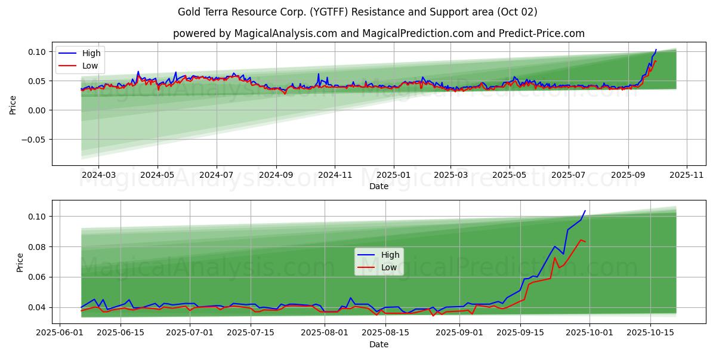The image size is (716, 358).
Task: Open the MagicalAnalysis.com powered-by subtitle text
Action: click(x=378, y=33)
